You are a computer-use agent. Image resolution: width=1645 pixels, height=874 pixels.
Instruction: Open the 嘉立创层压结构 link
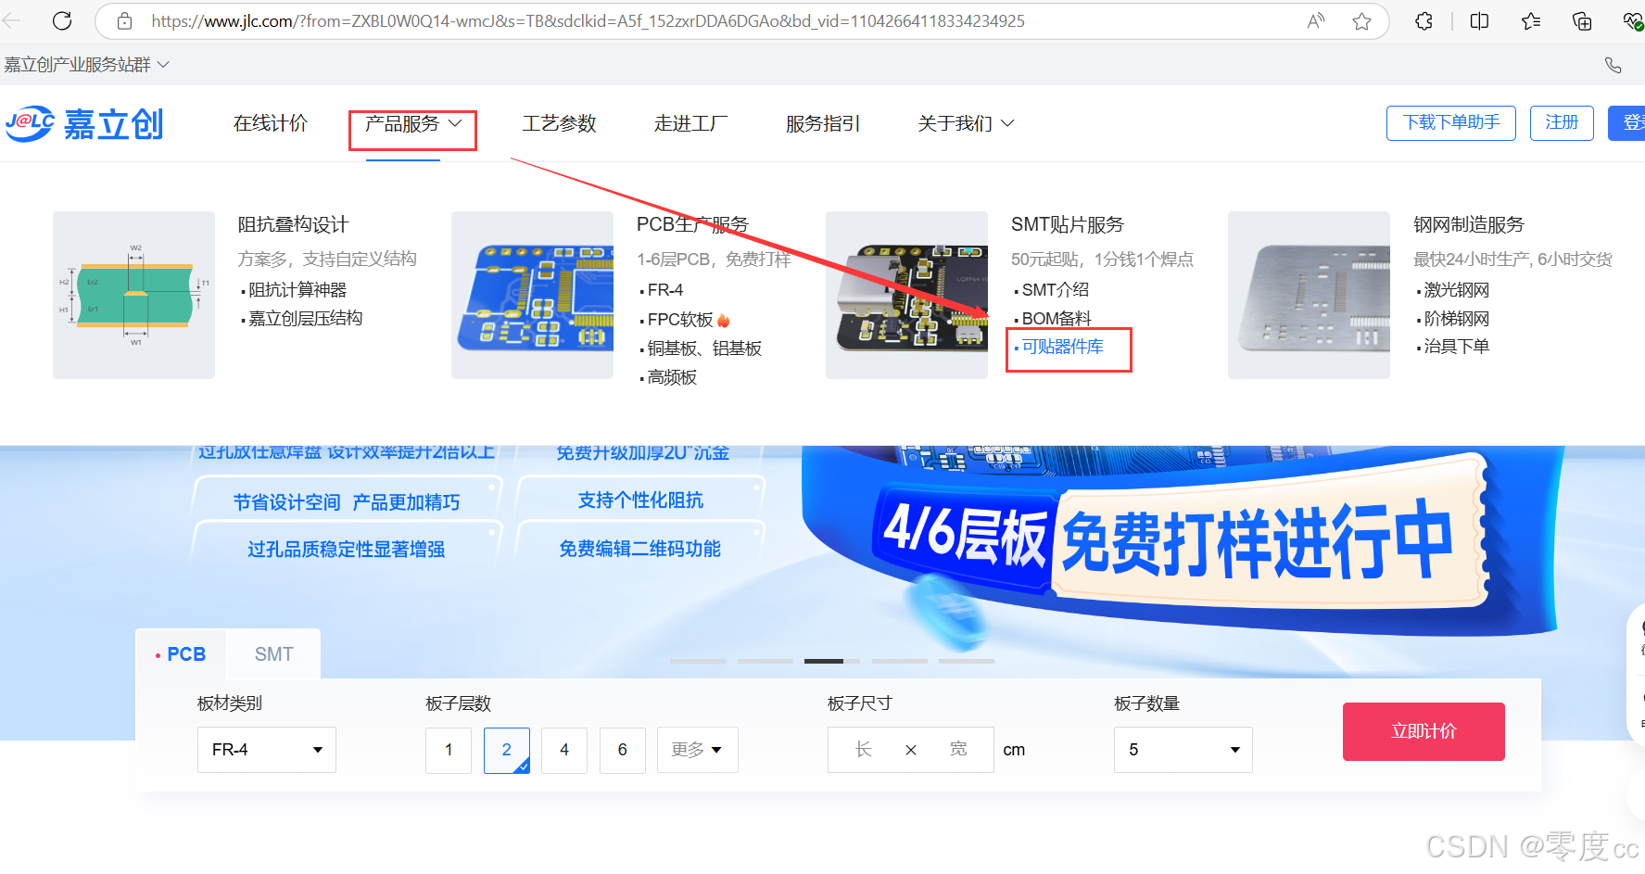305,319
